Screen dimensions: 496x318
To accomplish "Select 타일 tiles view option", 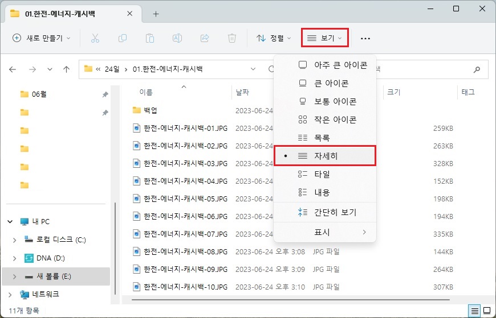I will point(325,174).
